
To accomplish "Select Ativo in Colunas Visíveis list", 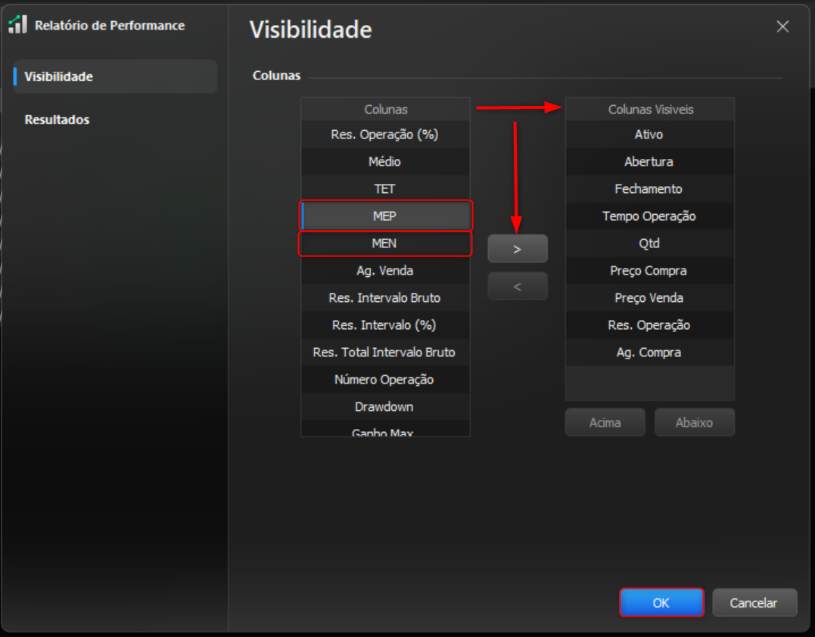I will pyautogui.click(x=650, y=135).
